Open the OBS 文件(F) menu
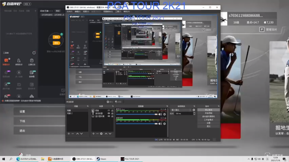 (69, 12)
